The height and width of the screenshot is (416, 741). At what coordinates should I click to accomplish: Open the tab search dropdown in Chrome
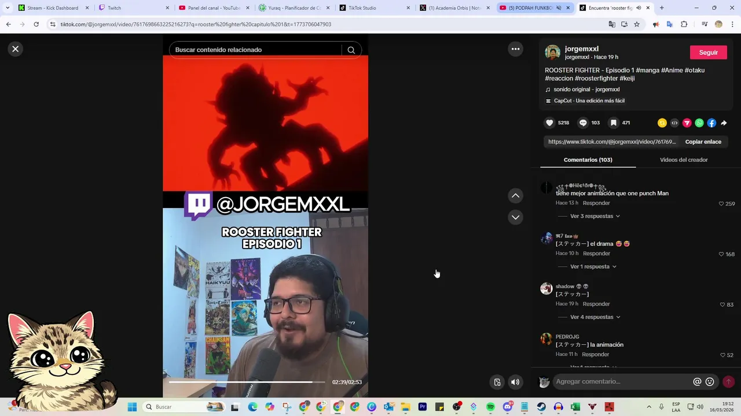[8, 8]
